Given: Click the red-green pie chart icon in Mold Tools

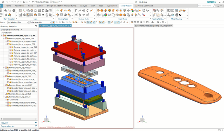Looking at the screenshot, I should click(106, 15).
